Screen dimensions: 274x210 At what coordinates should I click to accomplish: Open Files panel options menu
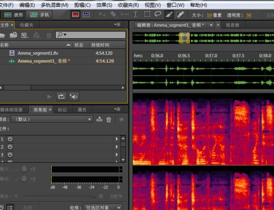(x=117, y=24)
